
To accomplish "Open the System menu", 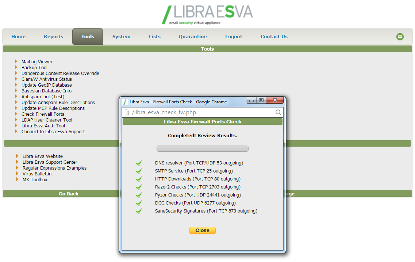I will coord(121,37).
